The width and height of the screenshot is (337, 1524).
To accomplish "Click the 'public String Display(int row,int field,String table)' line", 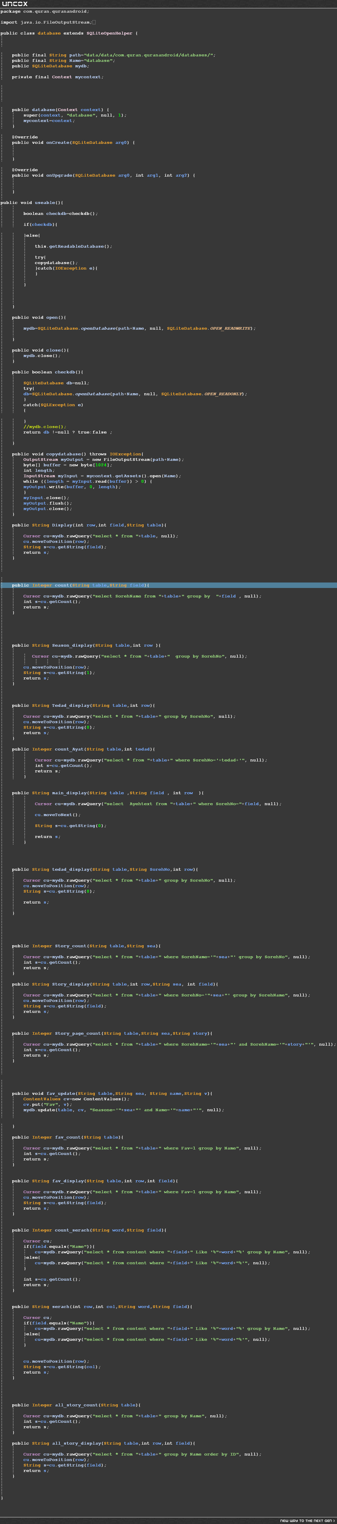I will coord(89,525).
